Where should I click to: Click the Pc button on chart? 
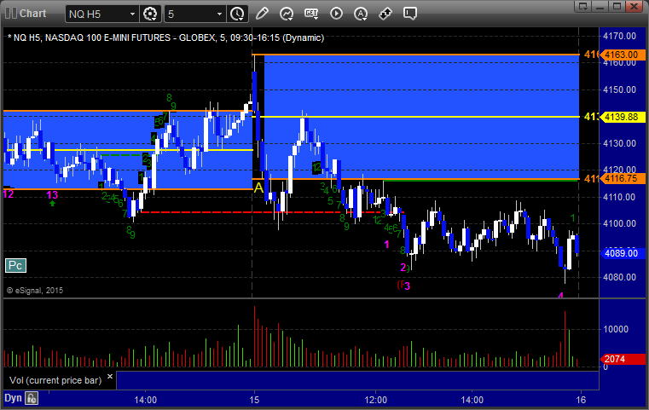(x=15, y=265)
